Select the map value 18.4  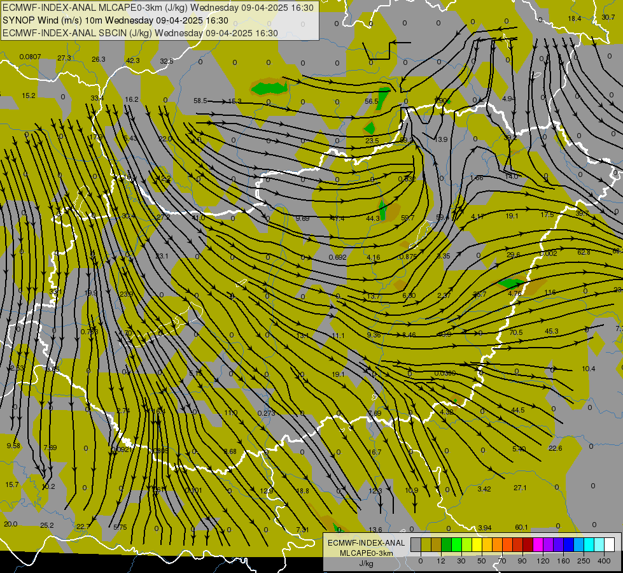pos(574,18)
